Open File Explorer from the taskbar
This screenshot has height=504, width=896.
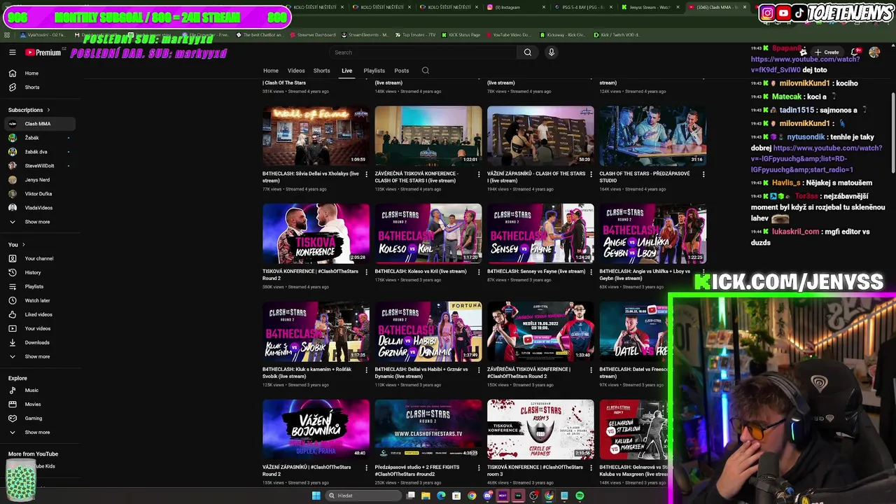[426, 496]
